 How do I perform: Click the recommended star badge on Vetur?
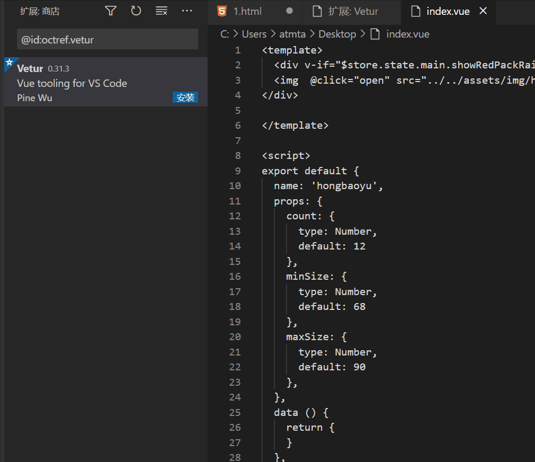tap(10, 63)
